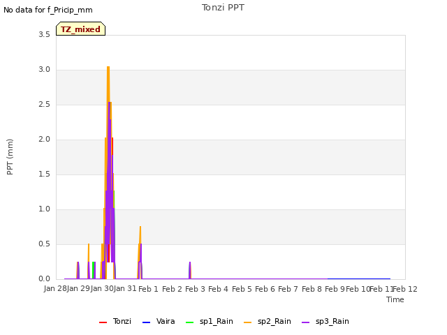Click the Feb 6 x-axis tick label

pos(265,289)
